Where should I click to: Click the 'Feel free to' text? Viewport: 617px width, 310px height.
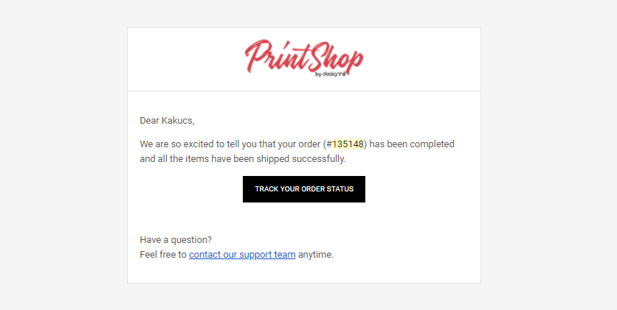[163, 254]
